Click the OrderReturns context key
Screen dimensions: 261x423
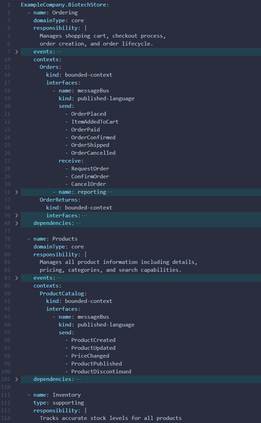tap(59, 200)
